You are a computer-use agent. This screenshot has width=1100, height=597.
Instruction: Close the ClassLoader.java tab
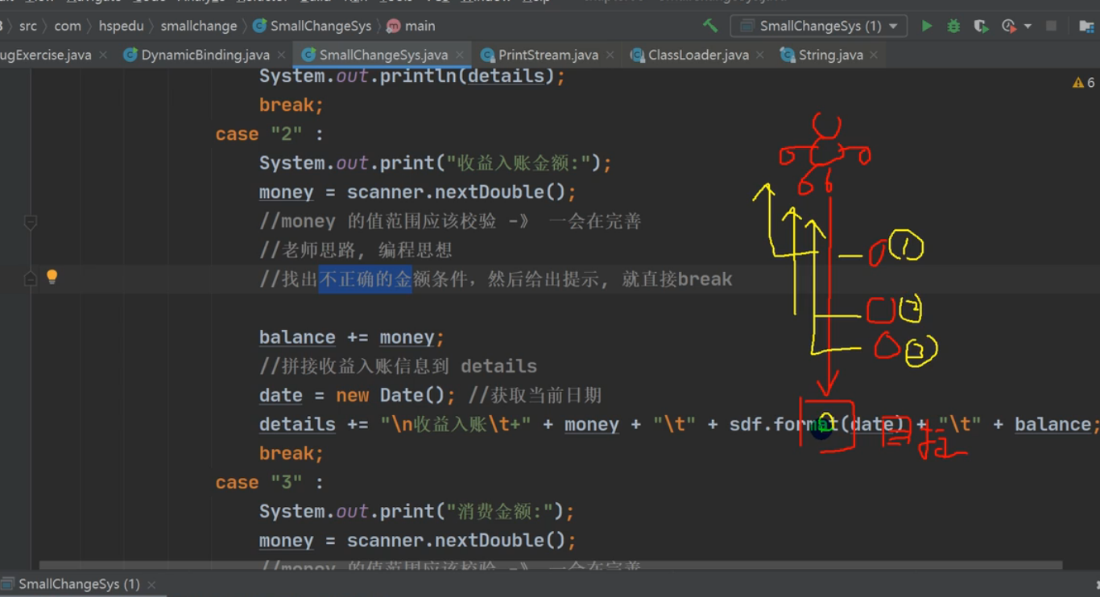pyautogui.click(x=761, y=55)
